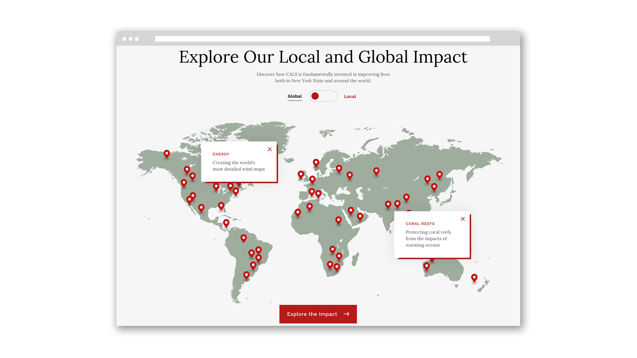Image resolution: width=637 pixels, height=358 pixels.
Task: Click the arrow on Explore the Impact
Action: click(346, 314)
